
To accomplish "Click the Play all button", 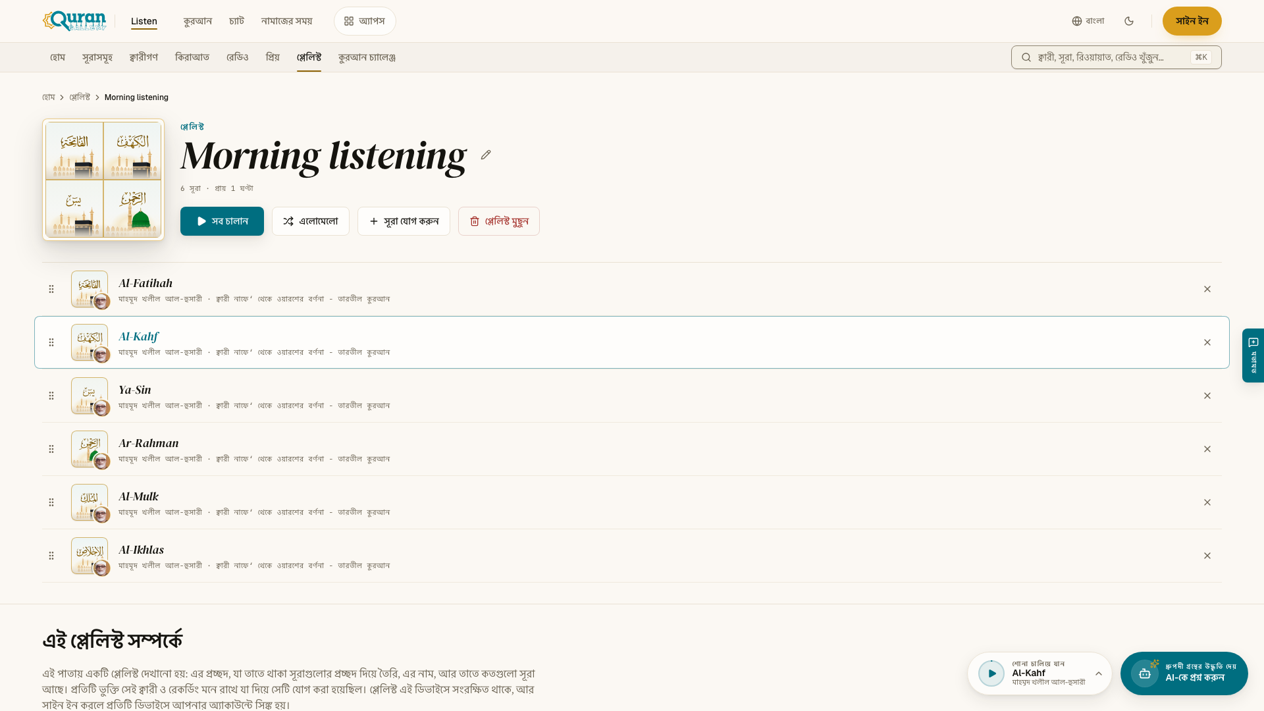I will point(222,221).
